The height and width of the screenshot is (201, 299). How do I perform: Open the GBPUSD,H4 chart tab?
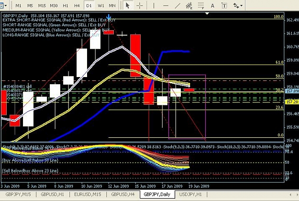(122, 194)
